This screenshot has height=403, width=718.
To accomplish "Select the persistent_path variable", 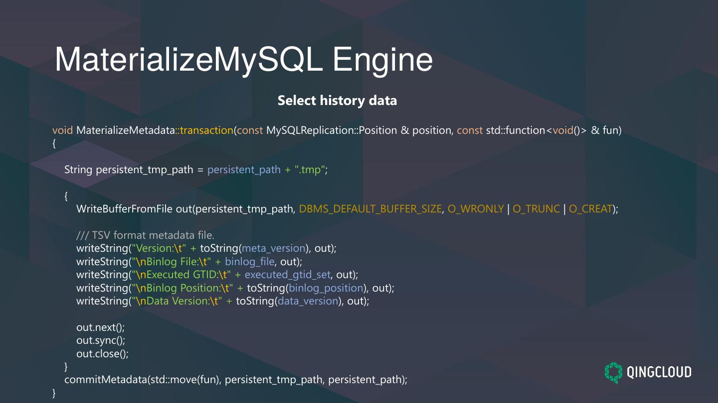I will click(244, 169).
